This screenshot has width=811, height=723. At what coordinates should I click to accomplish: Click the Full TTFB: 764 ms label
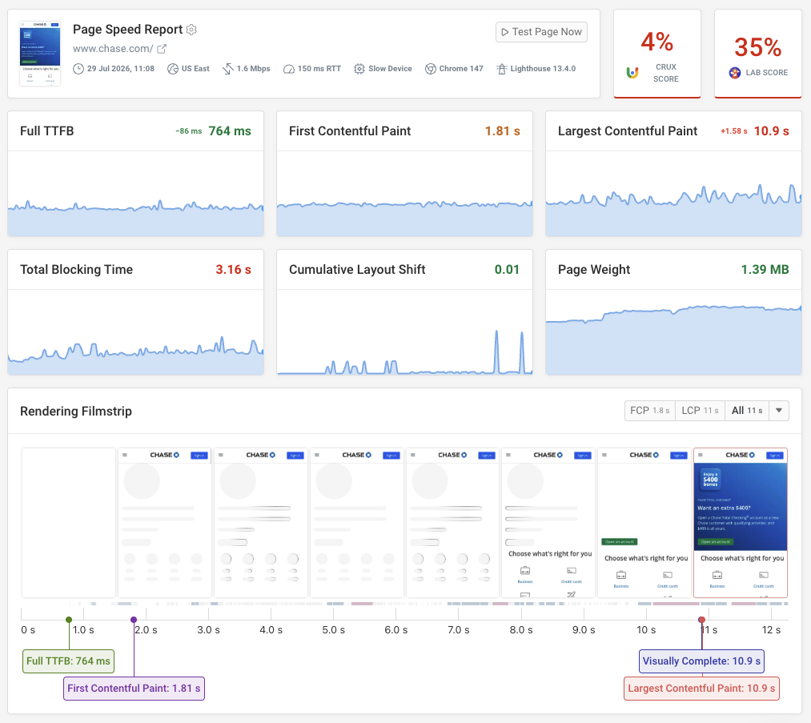[x=68, y=661]
